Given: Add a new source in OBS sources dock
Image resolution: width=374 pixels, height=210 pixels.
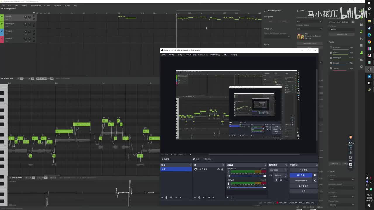Looking at the screenshot, I should tap(195, 197).
